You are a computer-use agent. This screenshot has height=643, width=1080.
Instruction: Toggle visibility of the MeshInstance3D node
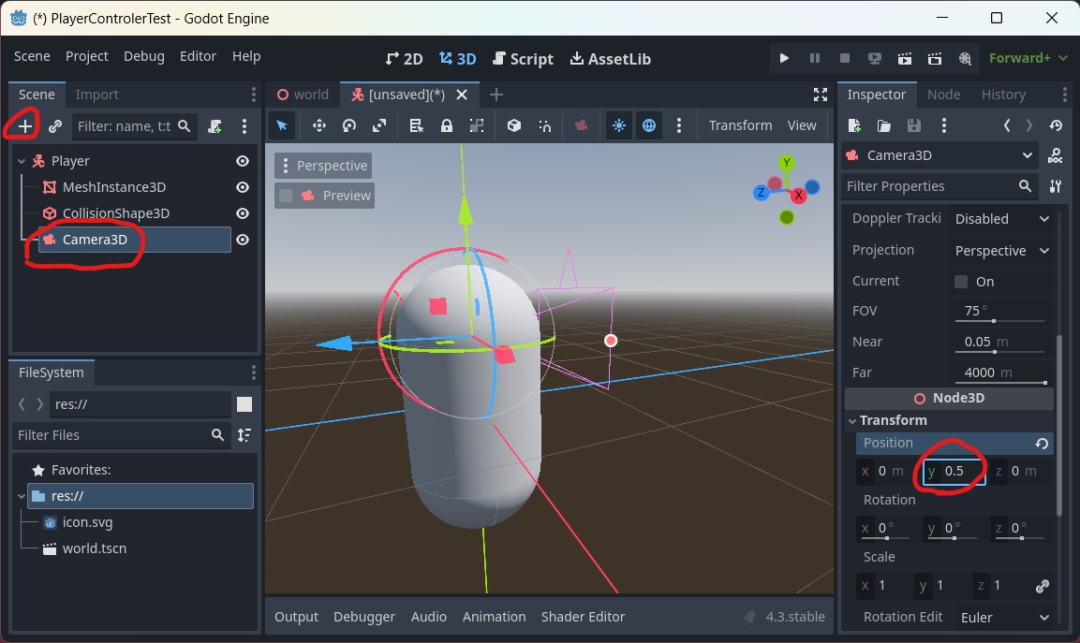pyautogui.click(x=242, y=186)
